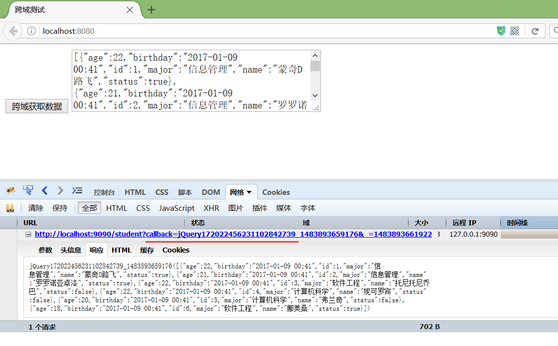Click the site information icon in address bar
Image resolution: width=558 pixels, height=346 pixels.
pos(31,31)
